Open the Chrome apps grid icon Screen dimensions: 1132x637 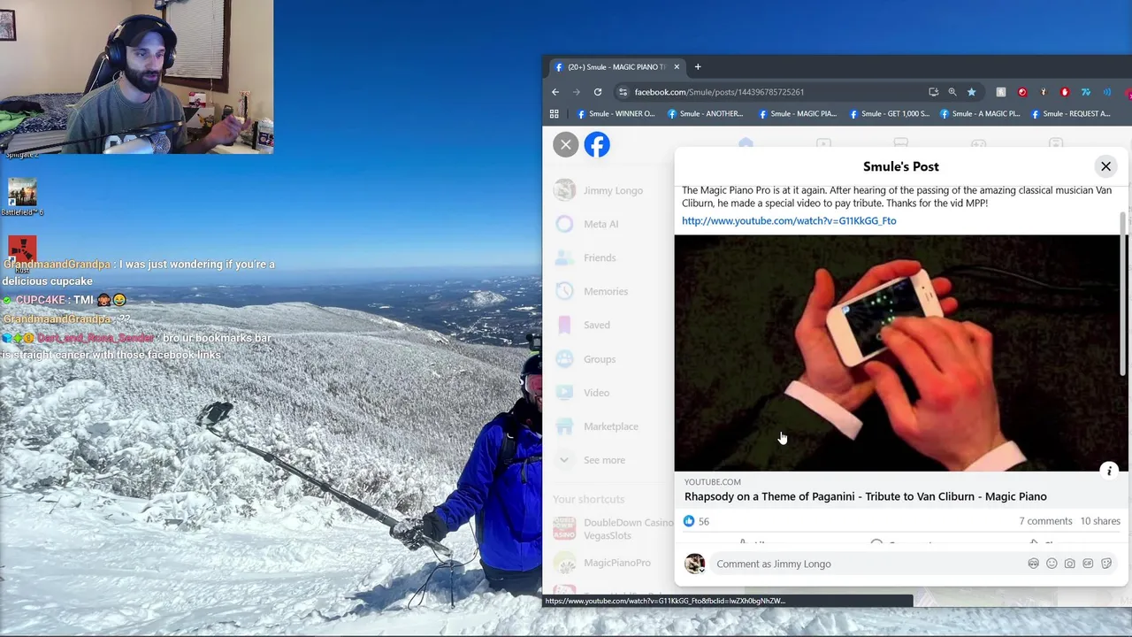pyautogui.click(x=555, y=113)
